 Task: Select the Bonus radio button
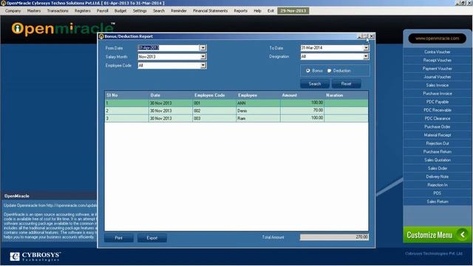[x=308, y=71]
